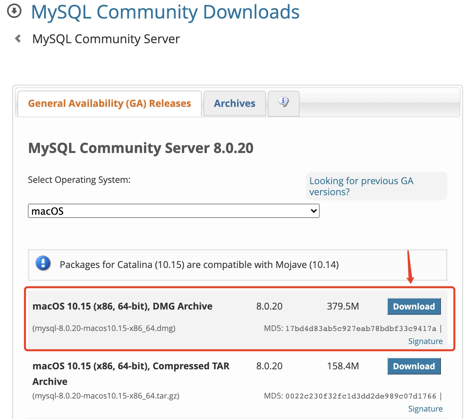This screenshot has height=419, width=474.
Task: Click the TAR Archive MD5 checksum value
Action: (361, 396)
